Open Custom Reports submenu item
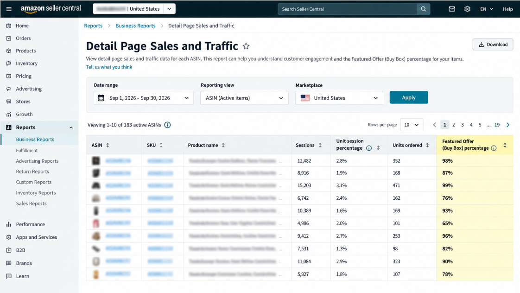Screen dimensions: 520x293 (33, 182)
